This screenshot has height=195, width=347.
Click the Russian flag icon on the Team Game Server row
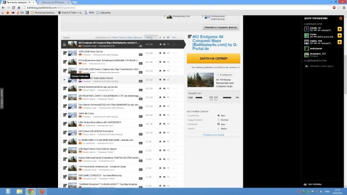click(80, 81)
